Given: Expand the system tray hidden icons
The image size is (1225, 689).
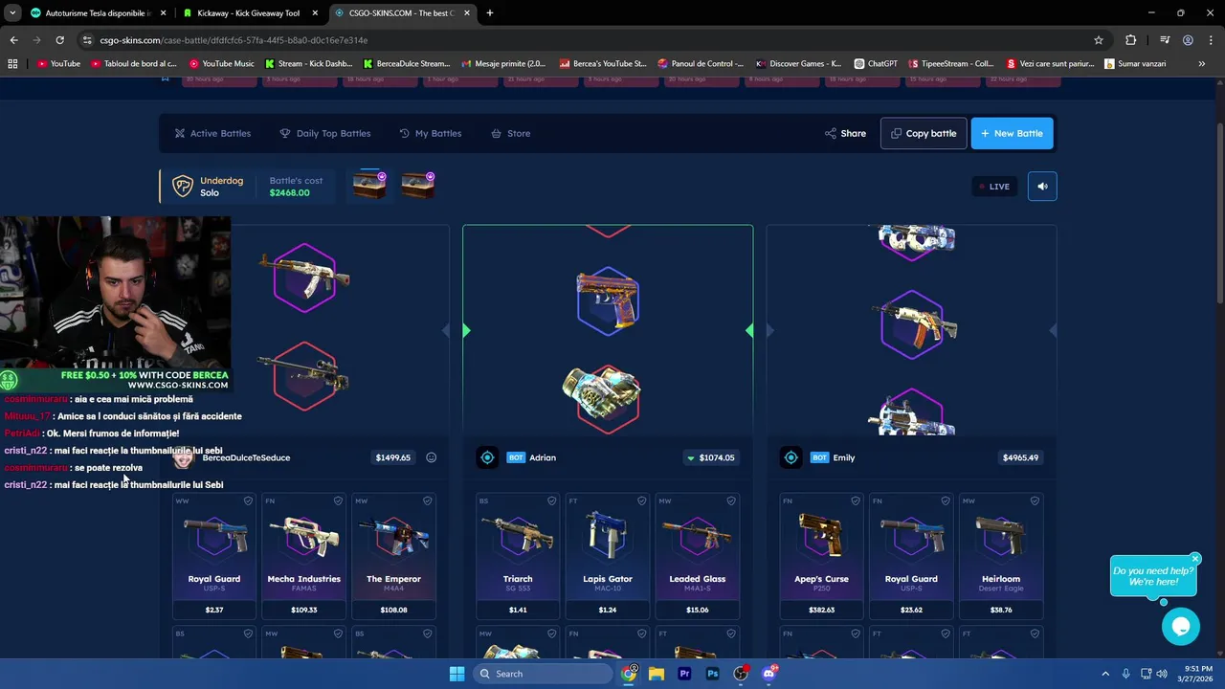Looking at the screenshot, I should coord(1105,674).
